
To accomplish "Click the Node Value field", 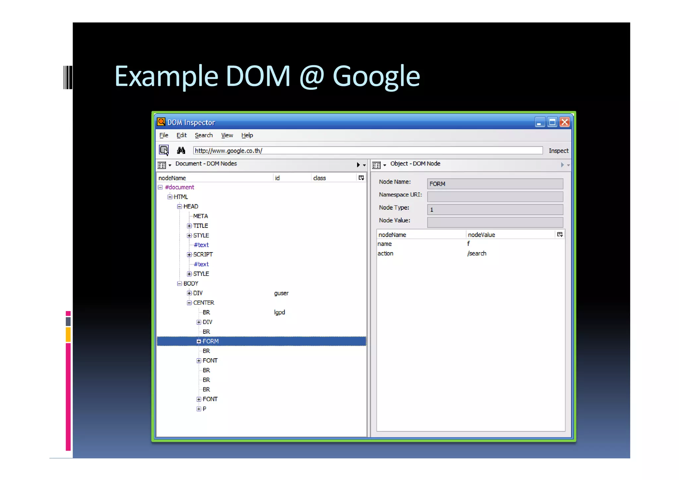I will pos(495,222).
